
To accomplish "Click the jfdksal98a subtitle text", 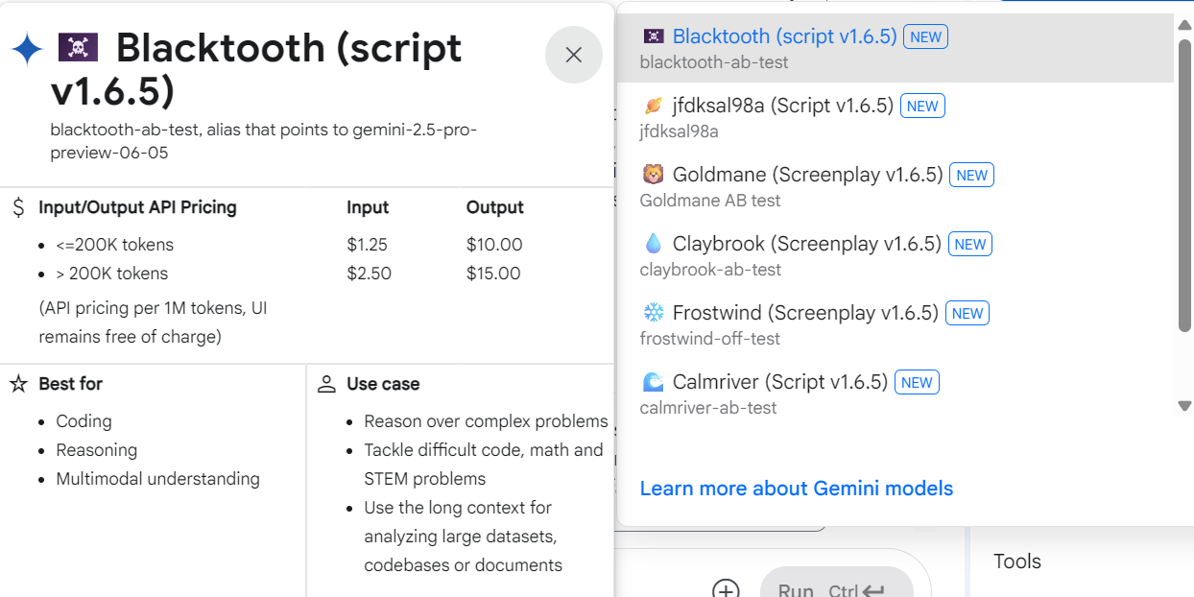I will 679,131.
